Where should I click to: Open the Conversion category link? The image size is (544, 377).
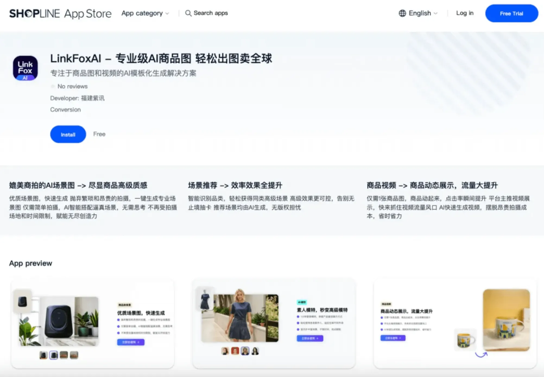(65, 110)
